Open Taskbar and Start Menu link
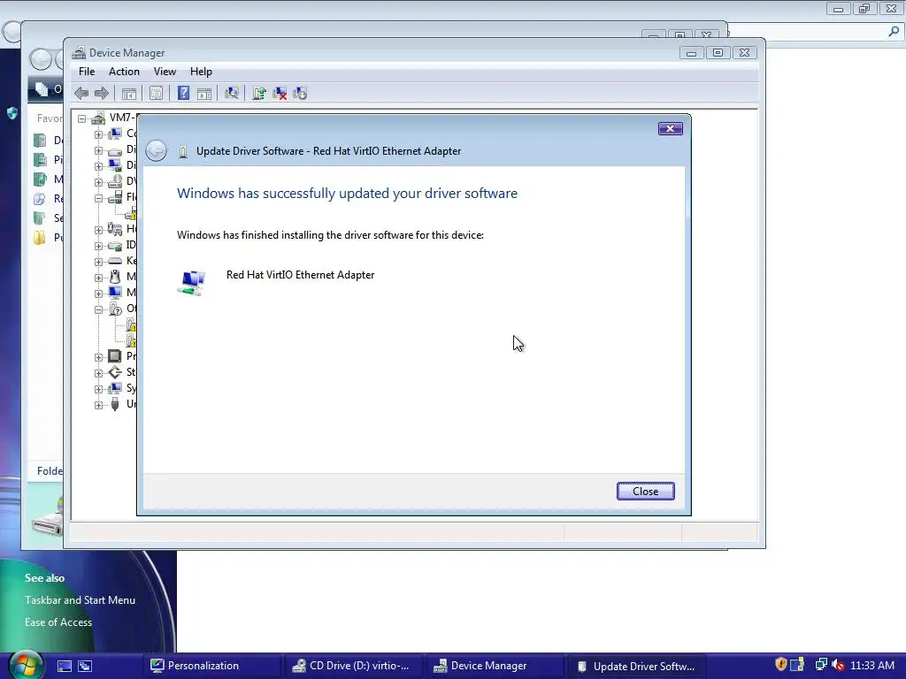The width and height of the screenshot is (906, 679). [80, 600]
